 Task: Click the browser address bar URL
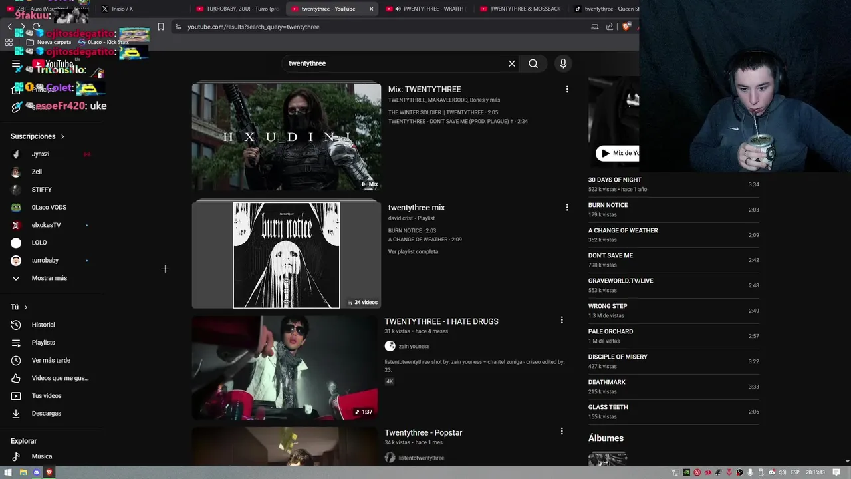point(253,27)
